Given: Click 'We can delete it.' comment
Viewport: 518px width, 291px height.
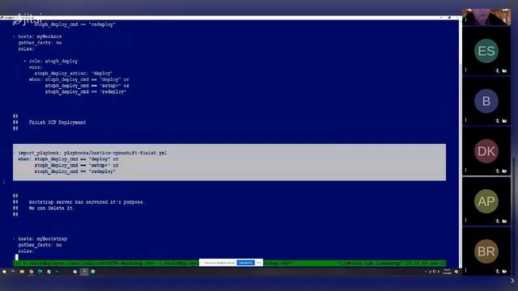Looking at the screenshot, I should tap(52, 209).
